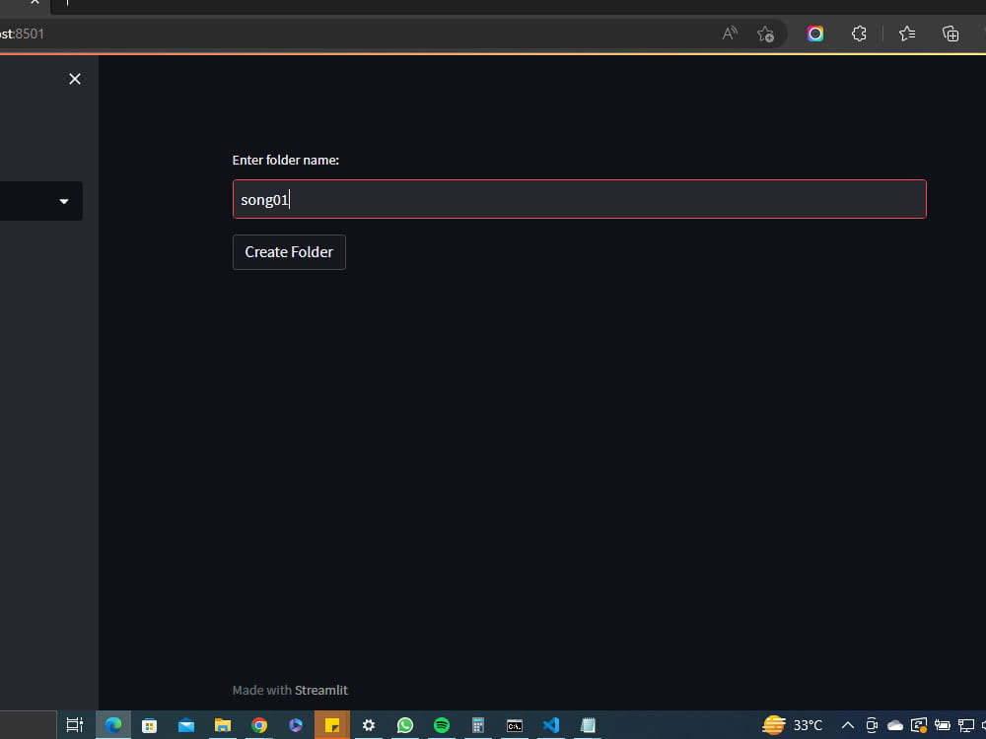Open the Favorites list icon

pos(907,34)
